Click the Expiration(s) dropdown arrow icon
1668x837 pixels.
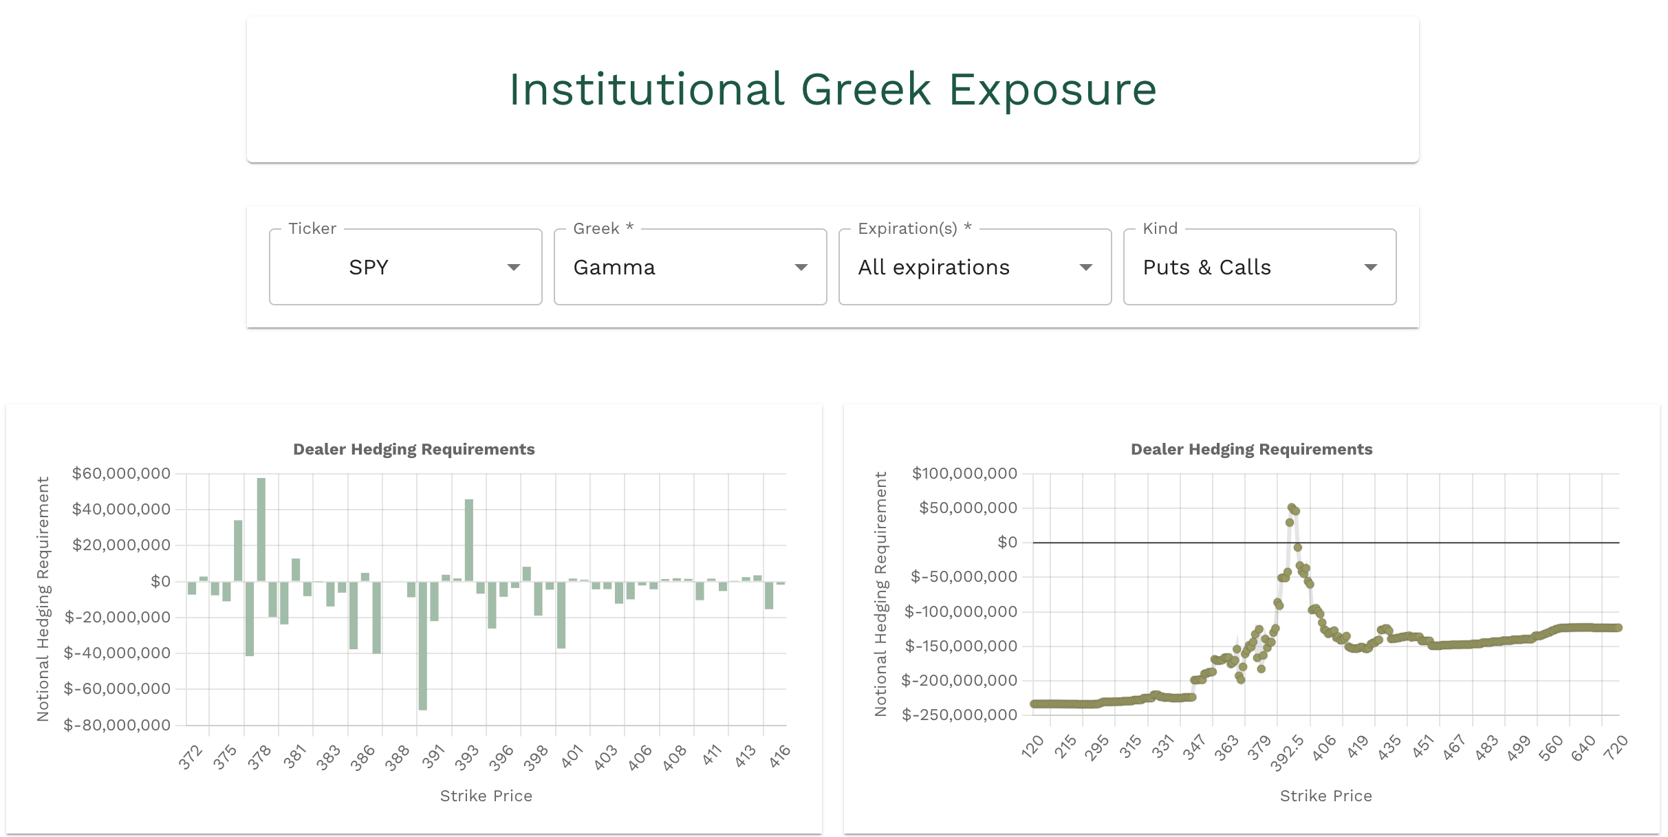pyautogui.click(x=1085, y=268)
